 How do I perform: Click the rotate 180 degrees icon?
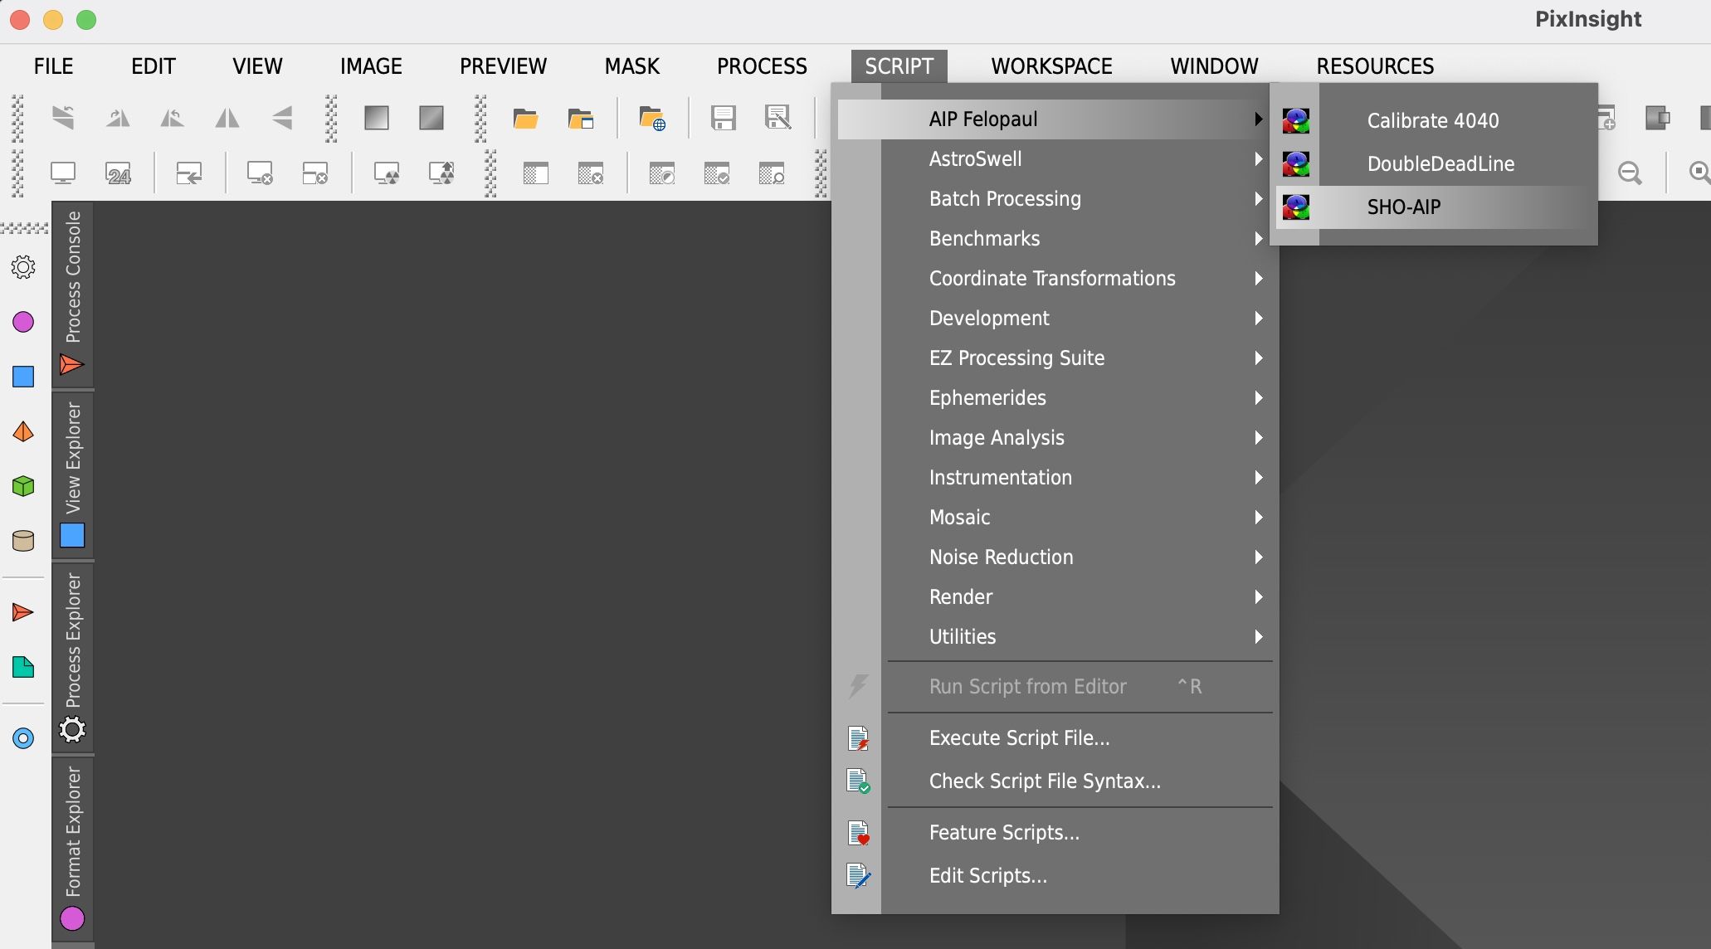click(x=63, y=118)
